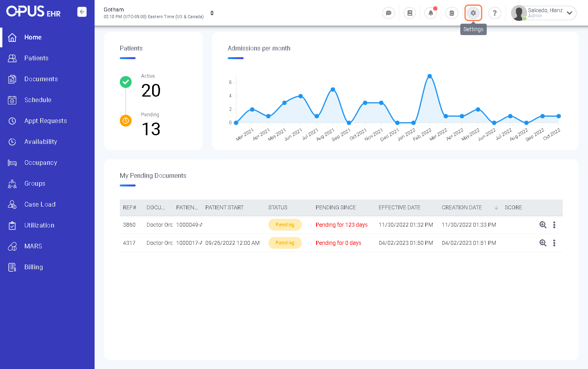The width and height of the screenshot is (588, 369).
Task: Go to Home in the sidebar
Action: [x=33, y=37]
